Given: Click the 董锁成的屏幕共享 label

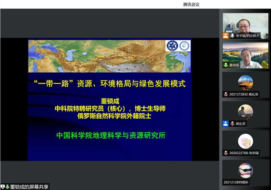Looking at the screenshot, I should (29, 187).
